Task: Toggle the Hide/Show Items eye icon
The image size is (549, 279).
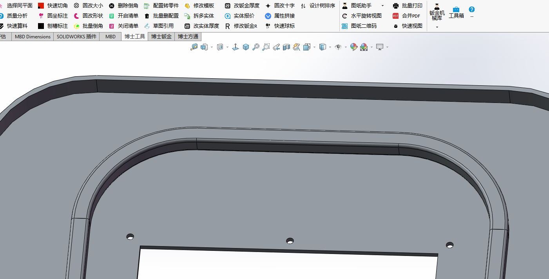Action: point(338,47)
